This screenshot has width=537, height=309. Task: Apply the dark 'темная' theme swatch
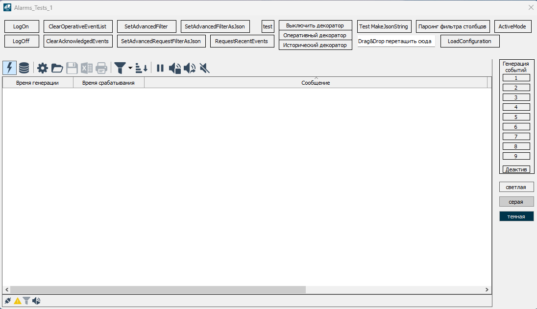[516, 216]
